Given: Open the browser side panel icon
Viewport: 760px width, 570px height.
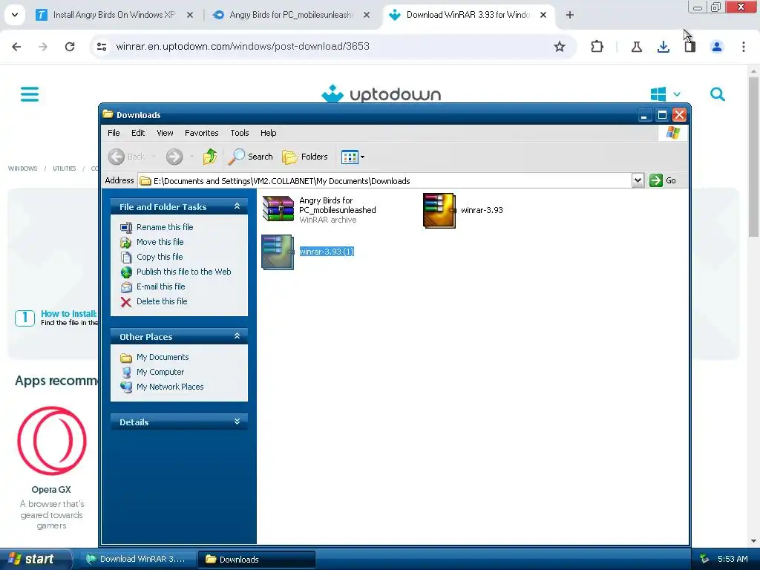Looking at the screenshot, I should [690, 47].
